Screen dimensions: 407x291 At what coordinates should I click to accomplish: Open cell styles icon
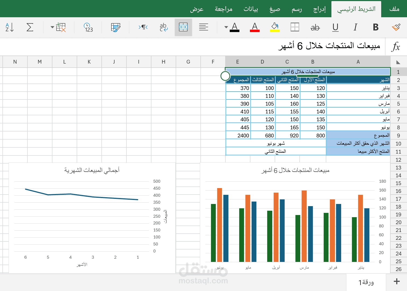click(116, 27)
